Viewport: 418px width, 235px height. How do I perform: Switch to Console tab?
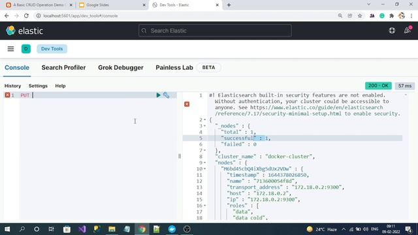(x=17, y=68)
